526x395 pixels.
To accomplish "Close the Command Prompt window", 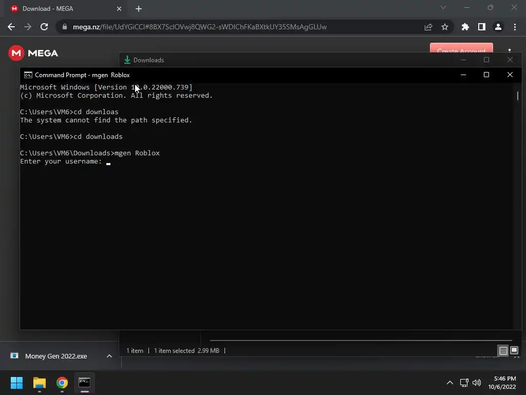I will pyautogui.click(x=510, y=75).
